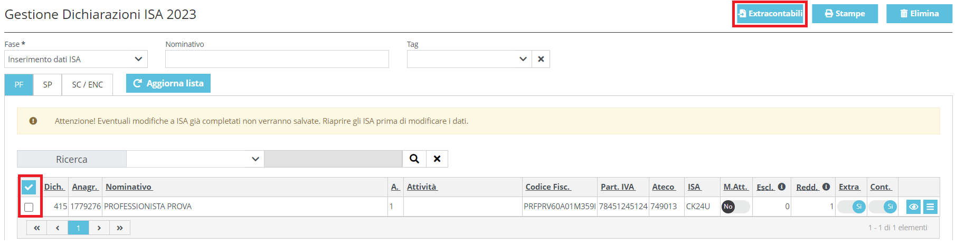Image resolution: width=956 pixels, height=245 pixels.
Task: Check the PROFESSIONISTA PROVA row checkbox
Action: tap(29, 207)
